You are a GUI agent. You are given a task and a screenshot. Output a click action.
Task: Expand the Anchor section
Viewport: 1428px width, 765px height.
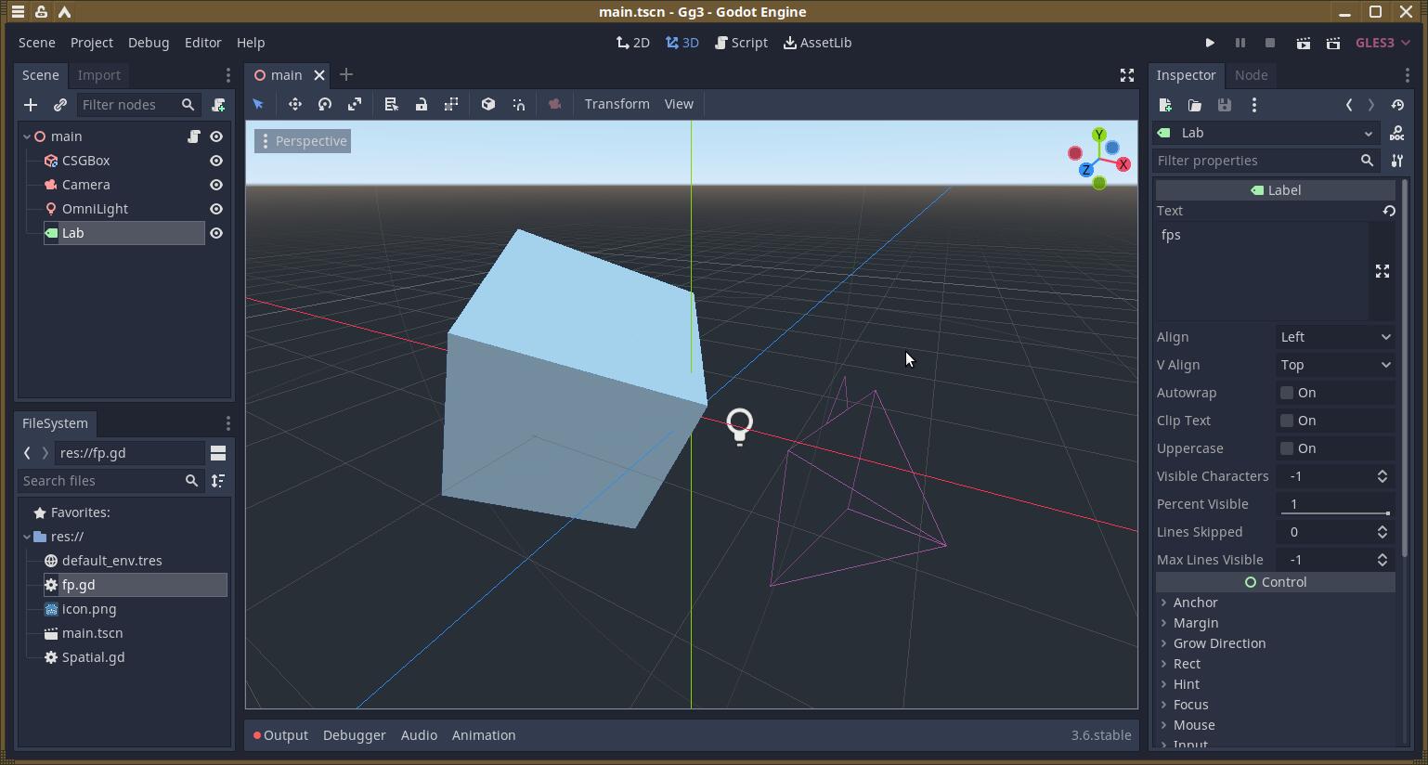coord(1195,603)
